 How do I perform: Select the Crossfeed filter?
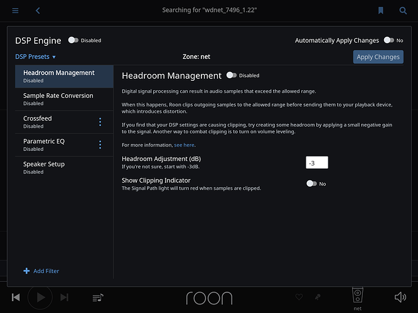tap(64, 122)
